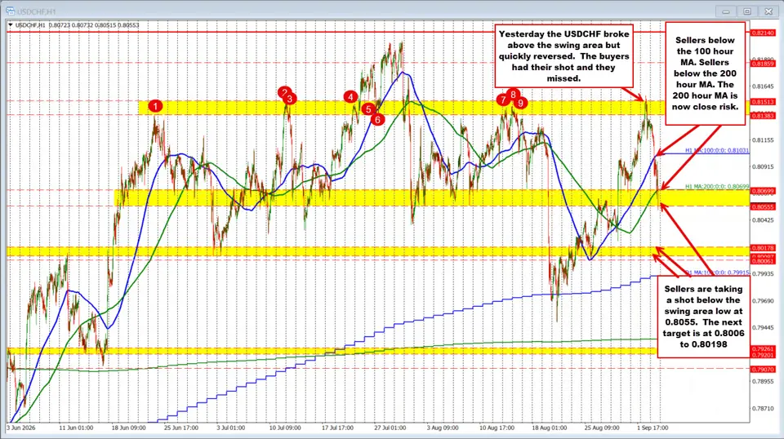Click the red 0.81383 price level tag
The height and width of the screenshot is (439, 784).
click(763, 115)
